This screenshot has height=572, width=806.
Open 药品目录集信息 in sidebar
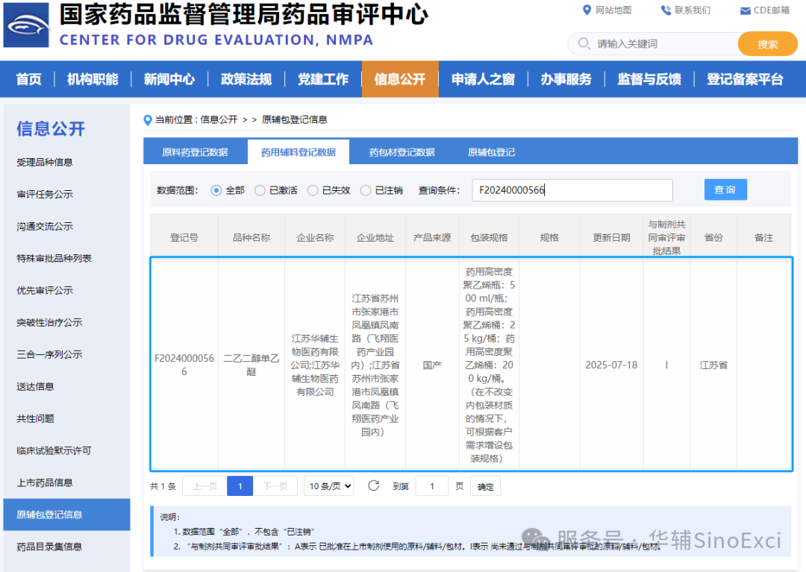coord(49,547)
